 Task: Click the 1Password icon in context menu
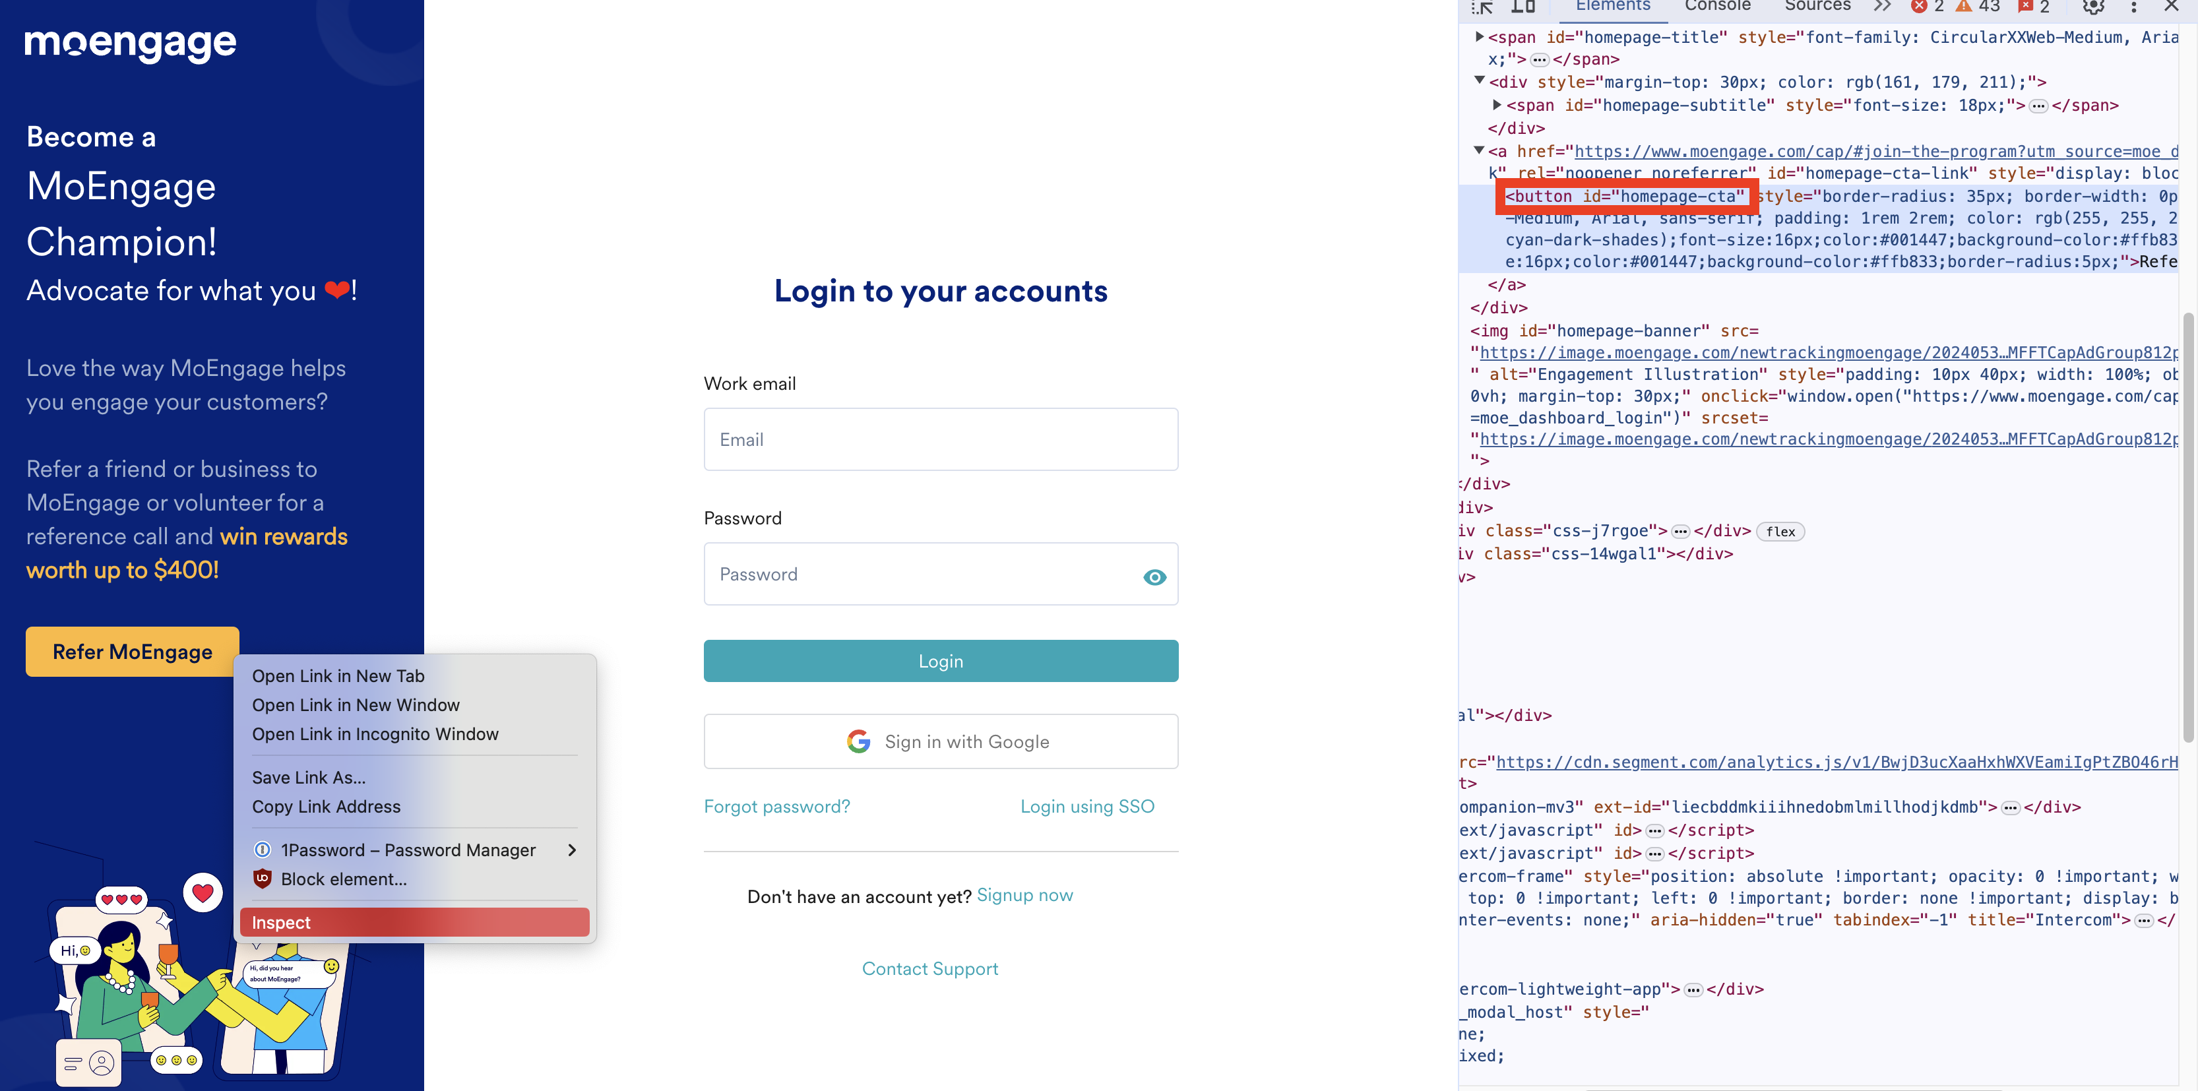[263, 850]
